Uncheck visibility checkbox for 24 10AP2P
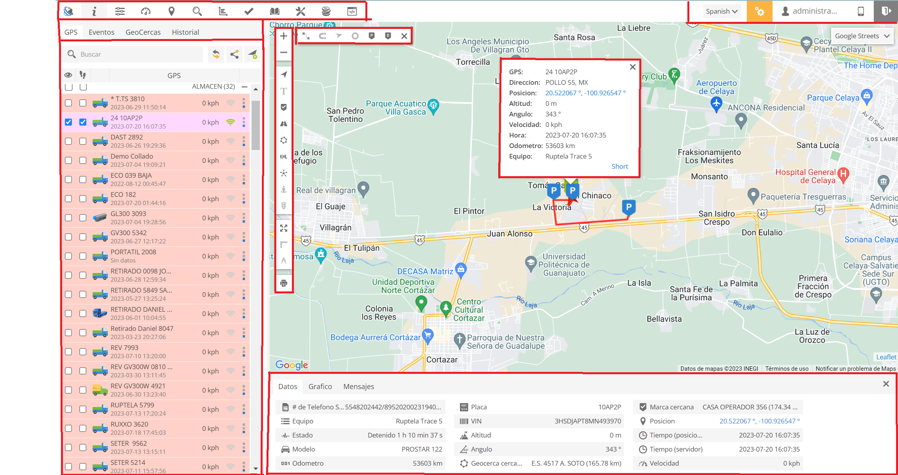This screenshot has height=475, width=898. [68, 122]
